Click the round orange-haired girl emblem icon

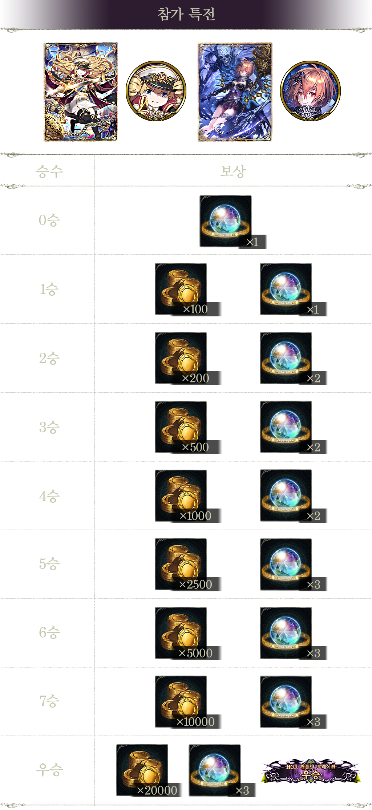click(x=311, y=91)
